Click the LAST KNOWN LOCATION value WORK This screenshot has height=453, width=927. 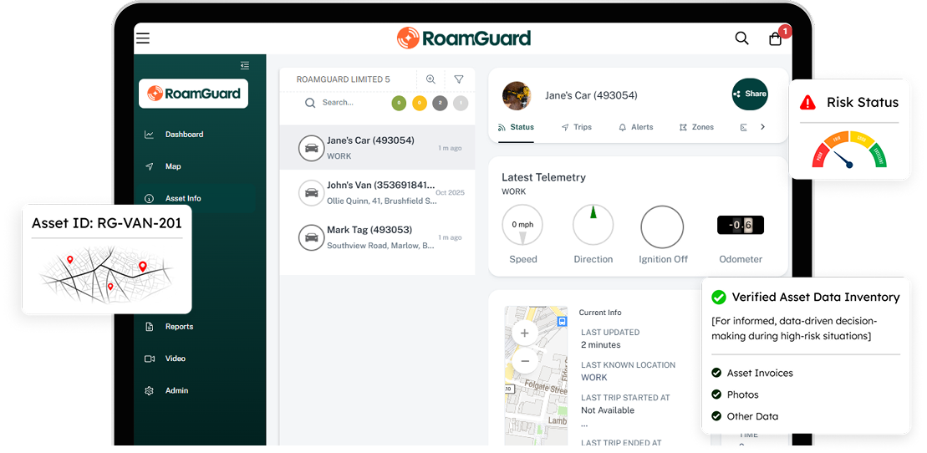[x=594, y=377]
